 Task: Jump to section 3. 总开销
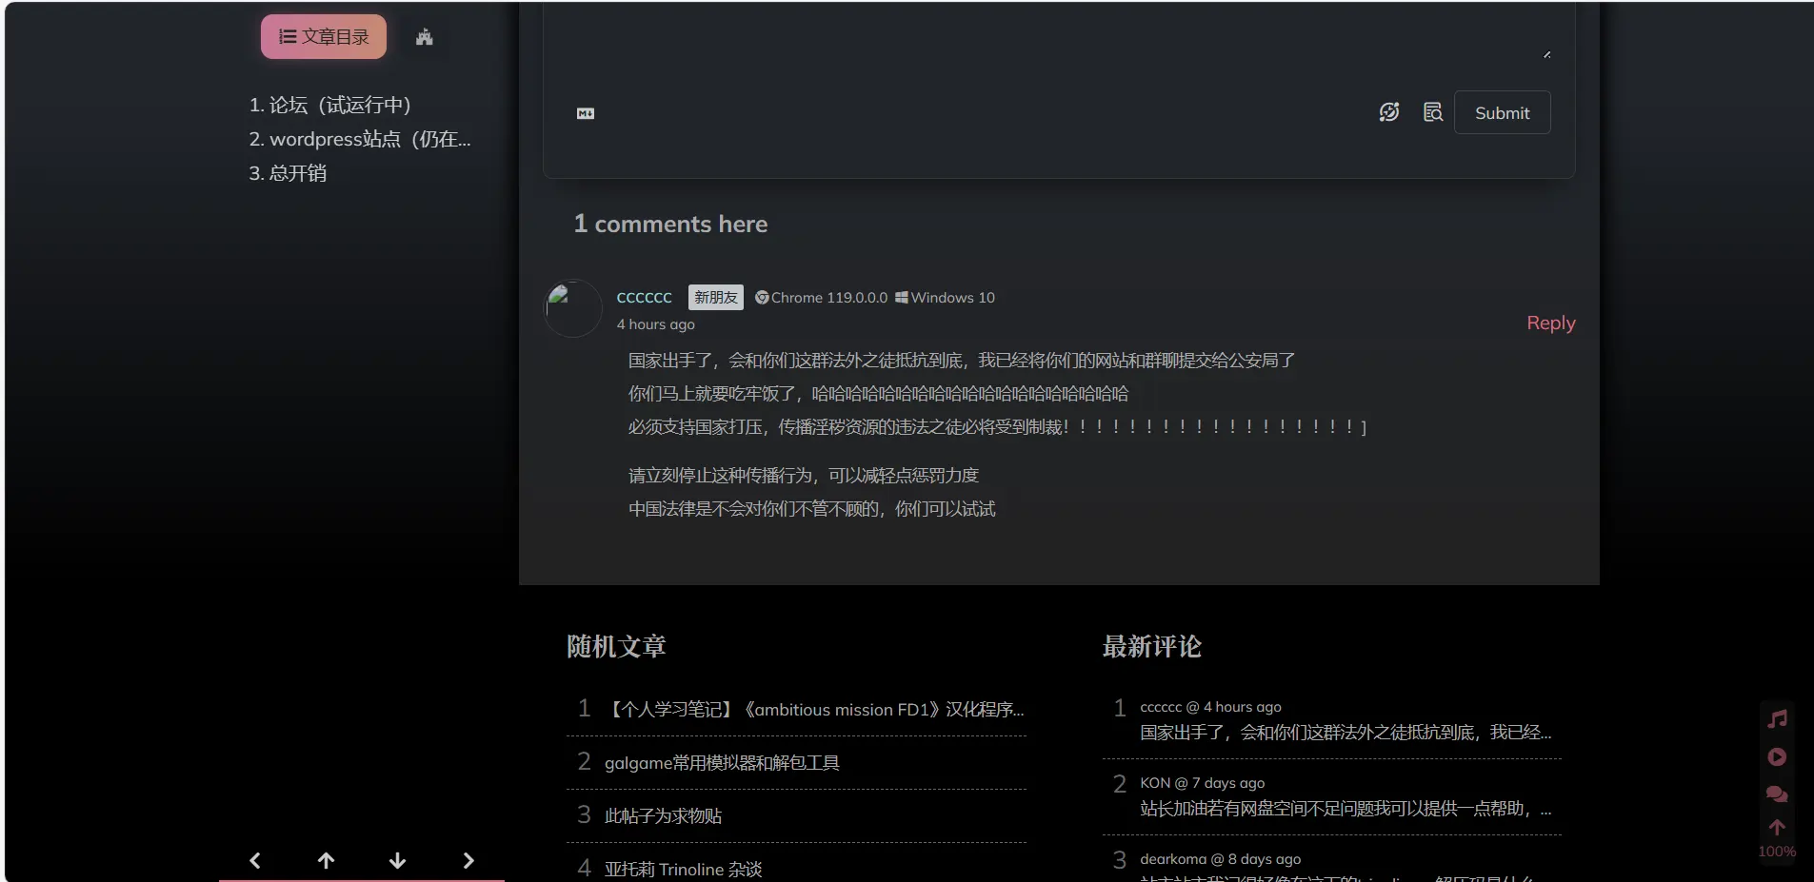[x=288, y=173]
